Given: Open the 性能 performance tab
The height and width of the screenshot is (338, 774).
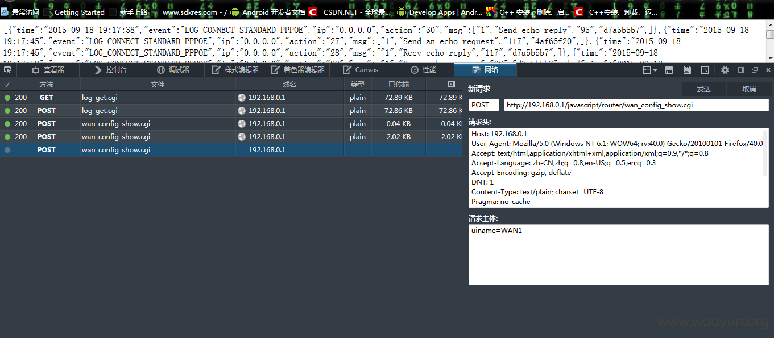Looking at the screenshot, I should tap(423, 70).
